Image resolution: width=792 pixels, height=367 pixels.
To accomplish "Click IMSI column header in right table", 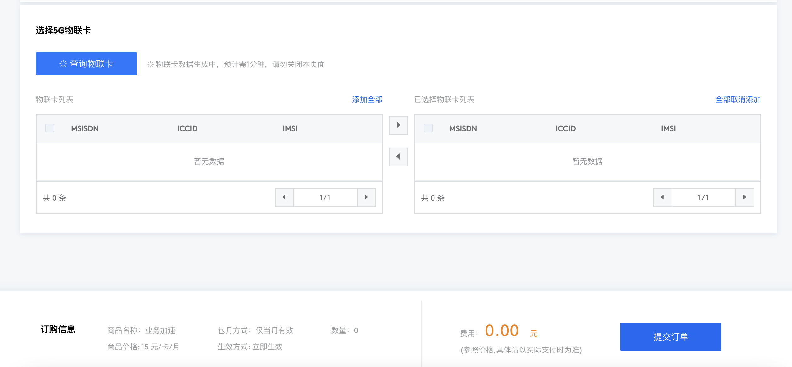I will 668,129.
